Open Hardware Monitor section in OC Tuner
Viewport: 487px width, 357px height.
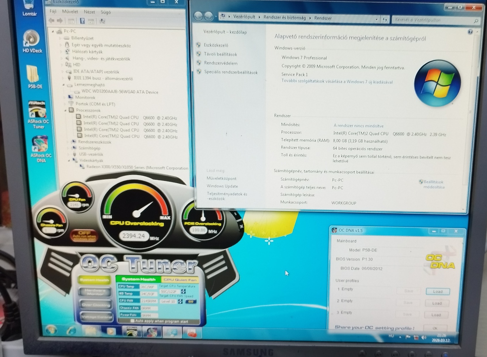coord(95,292)
